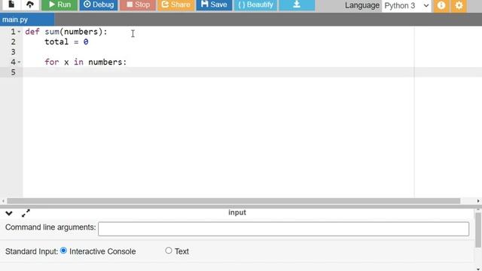Start debugging with the Debug button
Screen dimensions: 482x271
tap(99, 5)
